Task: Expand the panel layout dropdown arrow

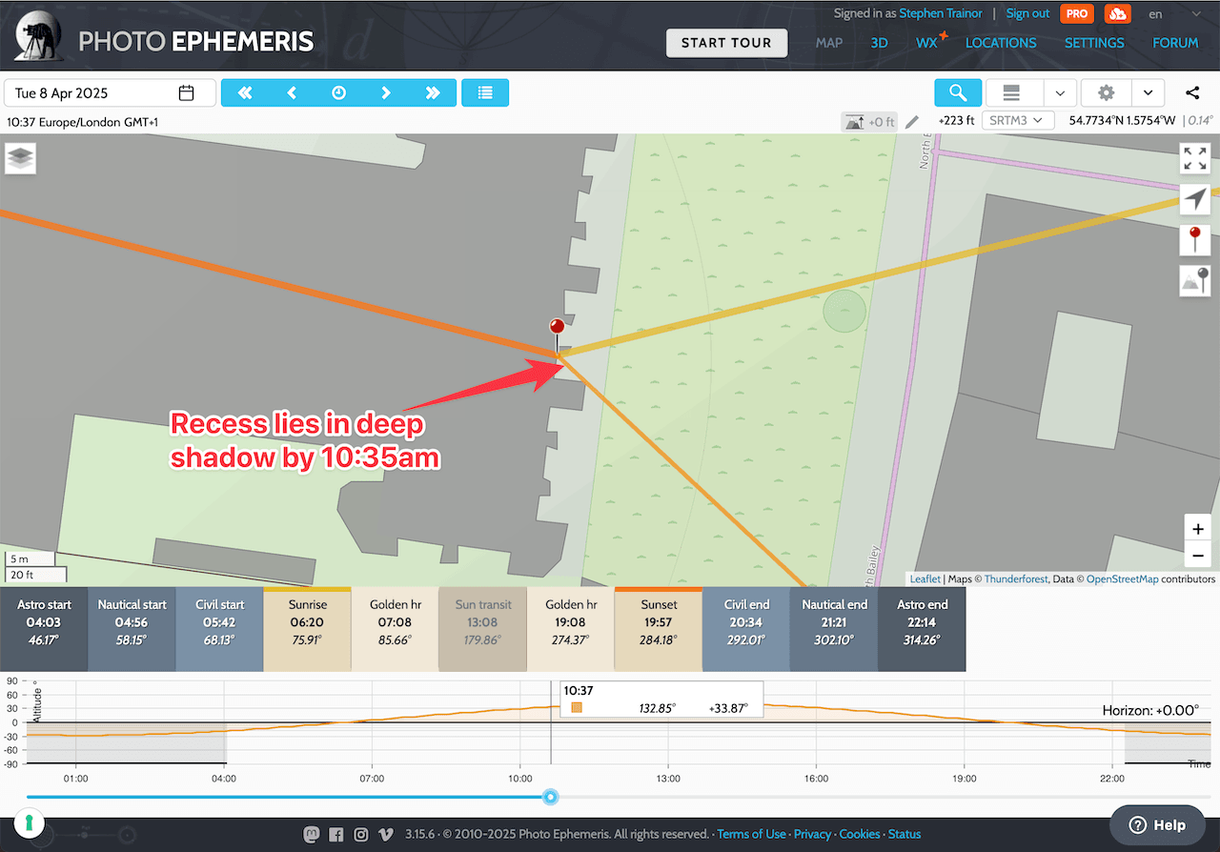Action: tap(1059, 92)
